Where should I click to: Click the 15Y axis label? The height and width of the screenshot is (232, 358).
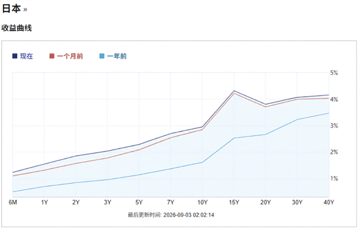pyautogui.click(x=234, y=202)
